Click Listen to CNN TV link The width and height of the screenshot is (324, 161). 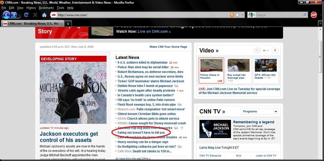[266, 156]
